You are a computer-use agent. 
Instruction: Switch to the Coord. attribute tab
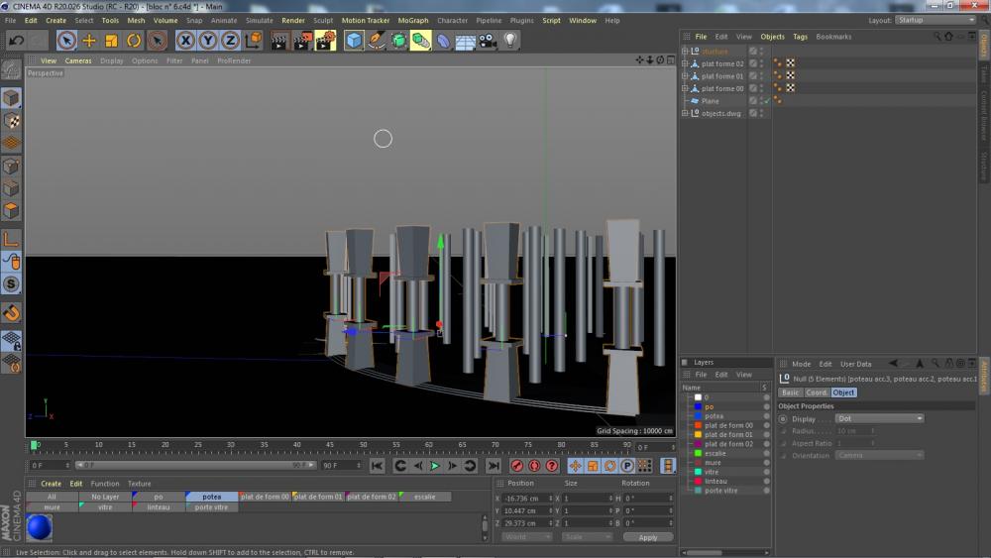coord(817,392)
